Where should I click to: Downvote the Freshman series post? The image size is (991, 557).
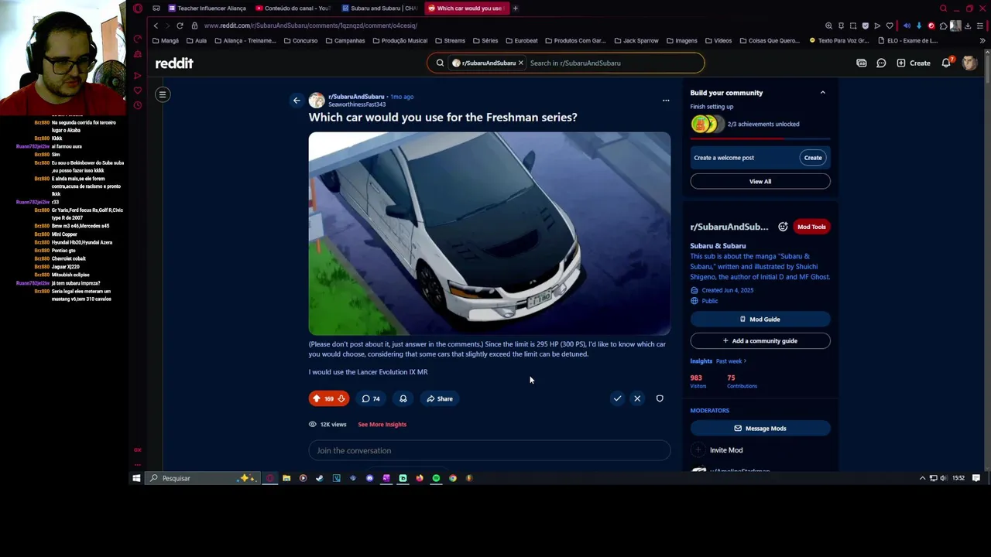coord(341,398)
